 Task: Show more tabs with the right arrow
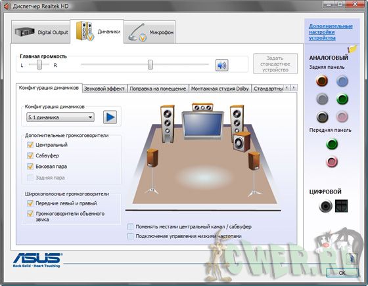(294, 88)
